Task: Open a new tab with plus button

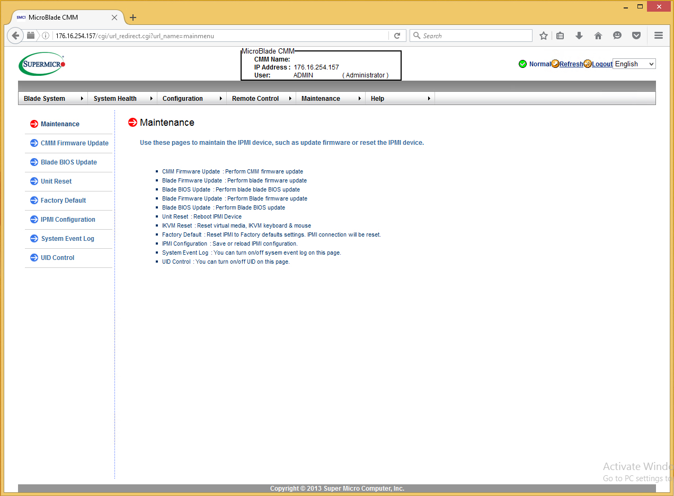Action: pyautogui.click(x=133, y=18)
